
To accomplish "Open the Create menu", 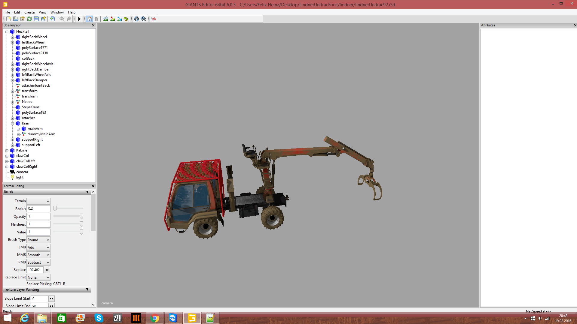I will [x=29, y=12].
